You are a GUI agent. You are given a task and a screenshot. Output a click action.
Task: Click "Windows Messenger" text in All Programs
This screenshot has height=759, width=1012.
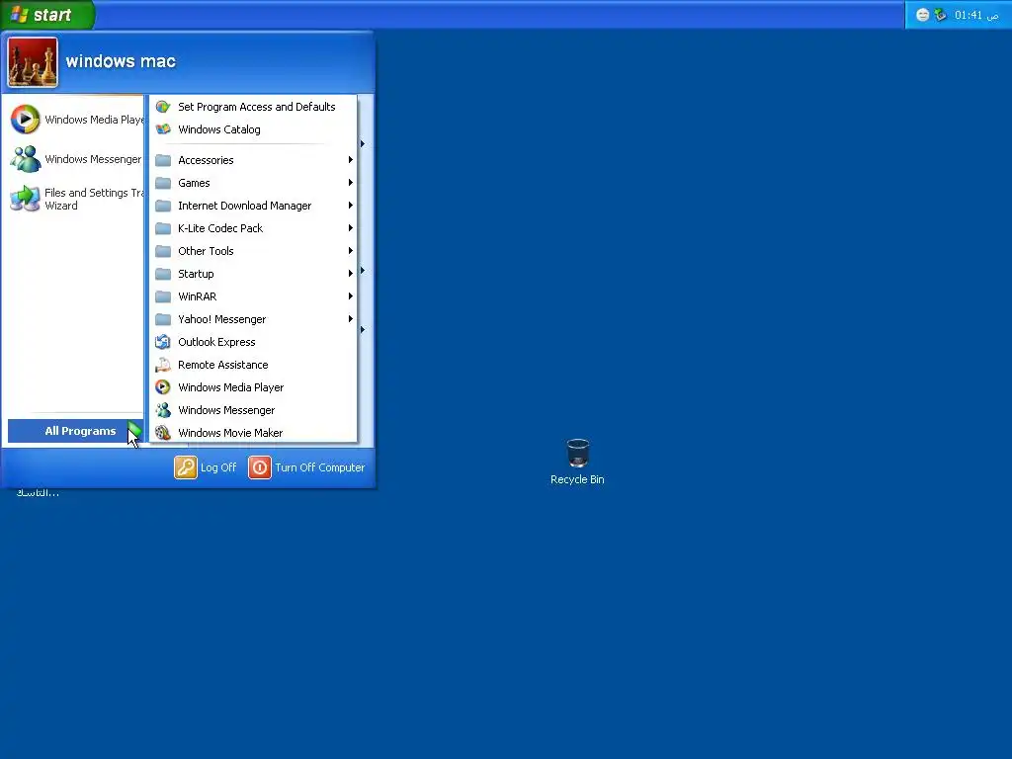(226, 410)
